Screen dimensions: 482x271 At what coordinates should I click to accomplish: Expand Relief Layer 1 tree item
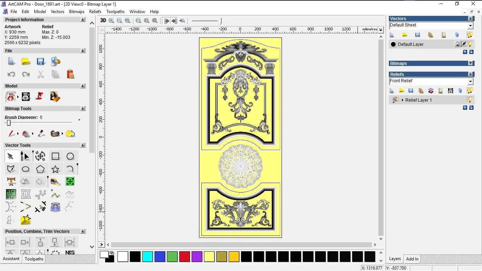(403, 100)
